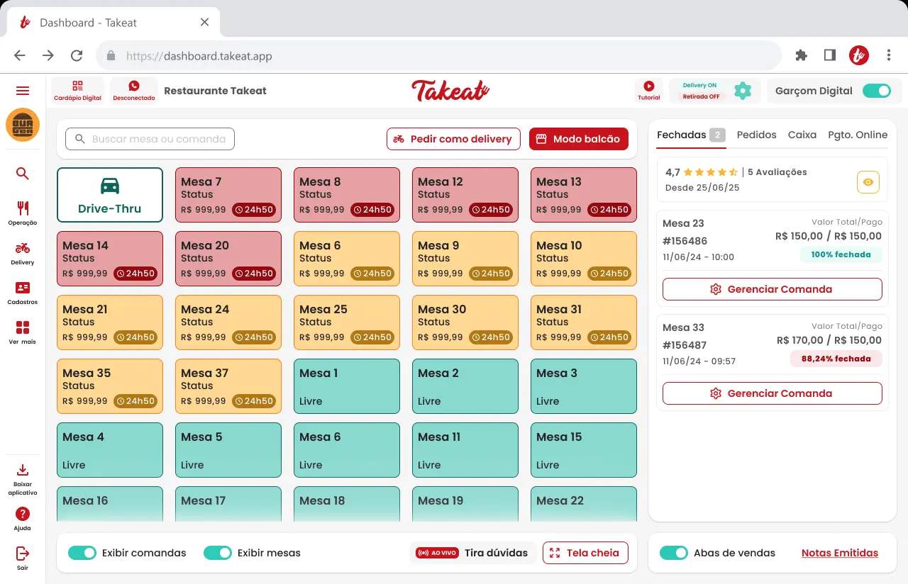The width and height of the screenshot is (908, 584).
Task: Switch to the Caixa tab
Action: pos(802,135)
